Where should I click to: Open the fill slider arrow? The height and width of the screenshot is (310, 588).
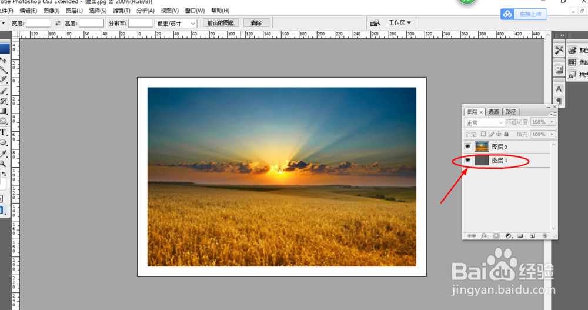(552, 134)
